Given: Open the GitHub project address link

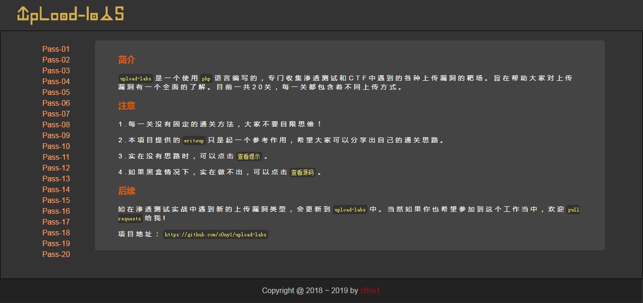Looking at the screenshot, I should pos(215,234).
